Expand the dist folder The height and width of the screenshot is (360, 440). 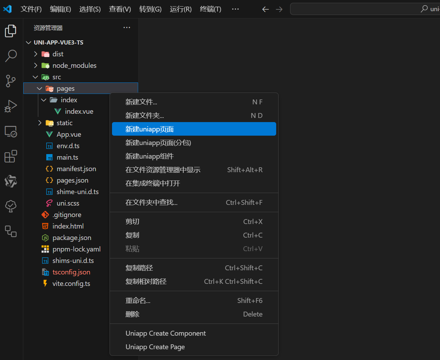(x=35, y=54)
